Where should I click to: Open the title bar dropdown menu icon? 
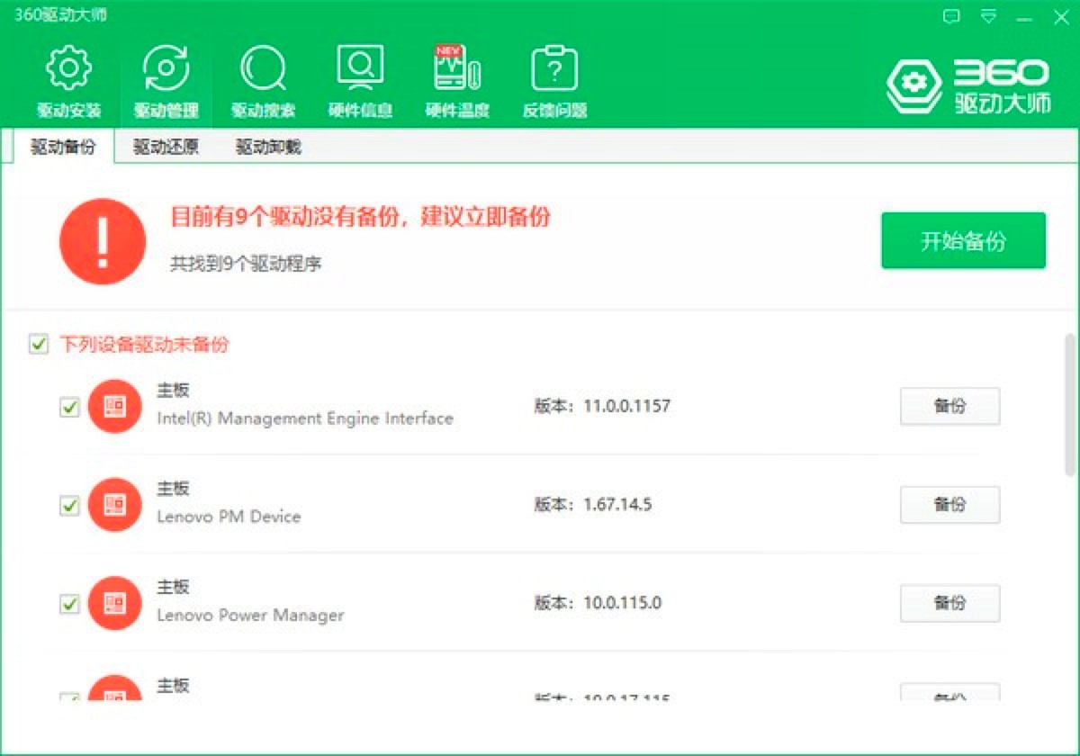(988, 17)
